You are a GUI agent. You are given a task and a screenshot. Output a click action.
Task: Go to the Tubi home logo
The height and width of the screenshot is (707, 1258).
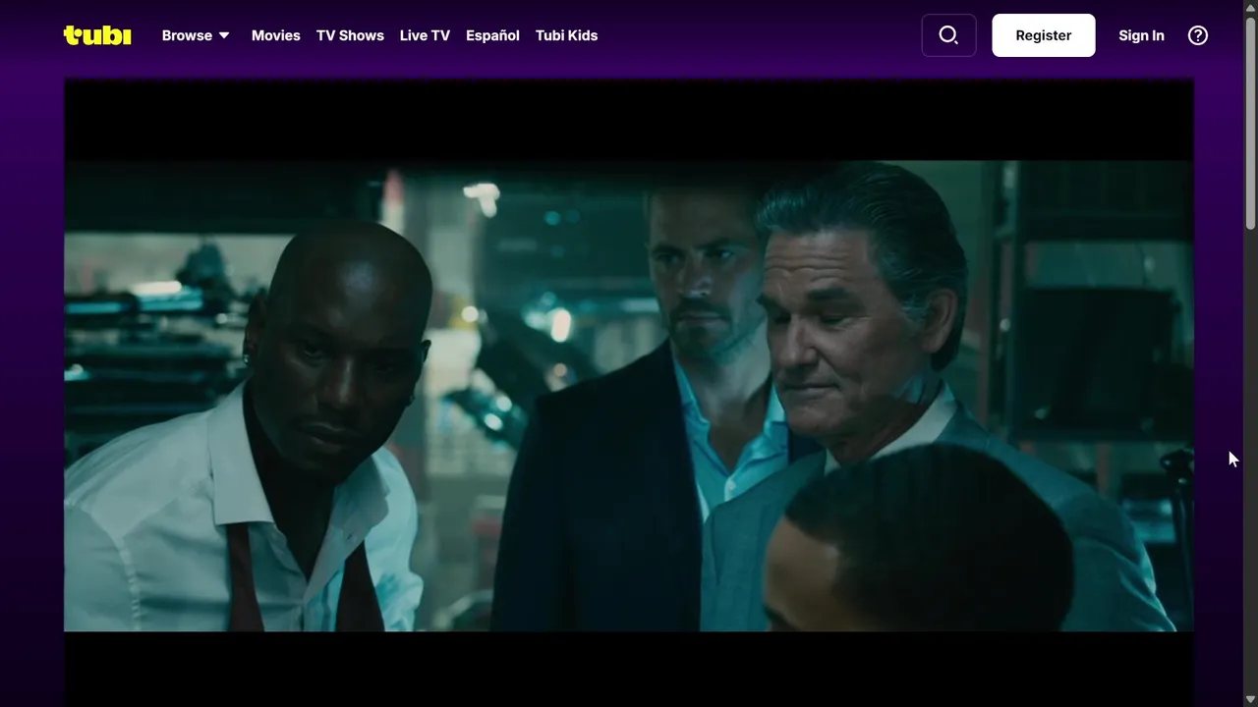[97, 35]
